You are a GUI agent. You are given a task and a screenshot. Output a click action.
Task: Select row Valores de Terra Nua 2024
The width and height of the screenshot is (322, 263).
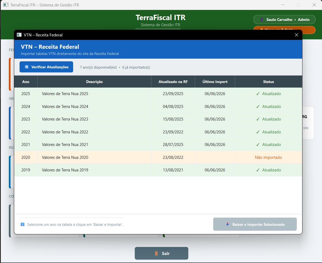click(x=158, y=107)
